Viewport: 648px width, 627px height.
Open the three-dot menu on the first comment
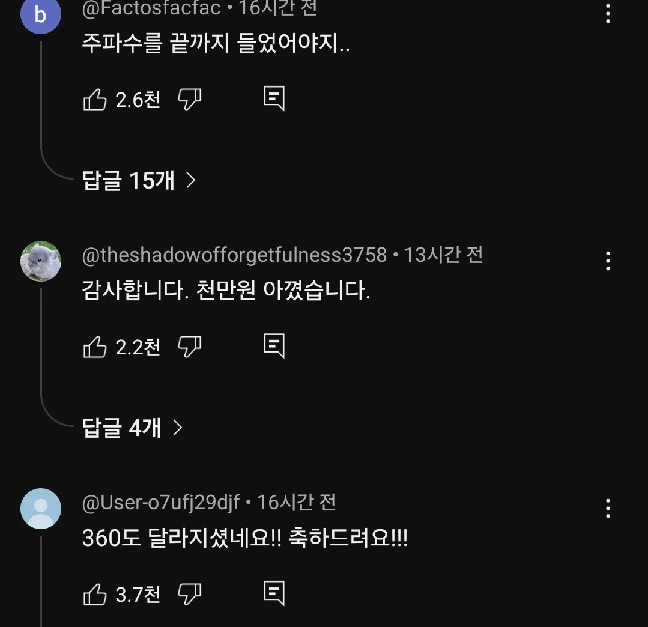(608, 14)
